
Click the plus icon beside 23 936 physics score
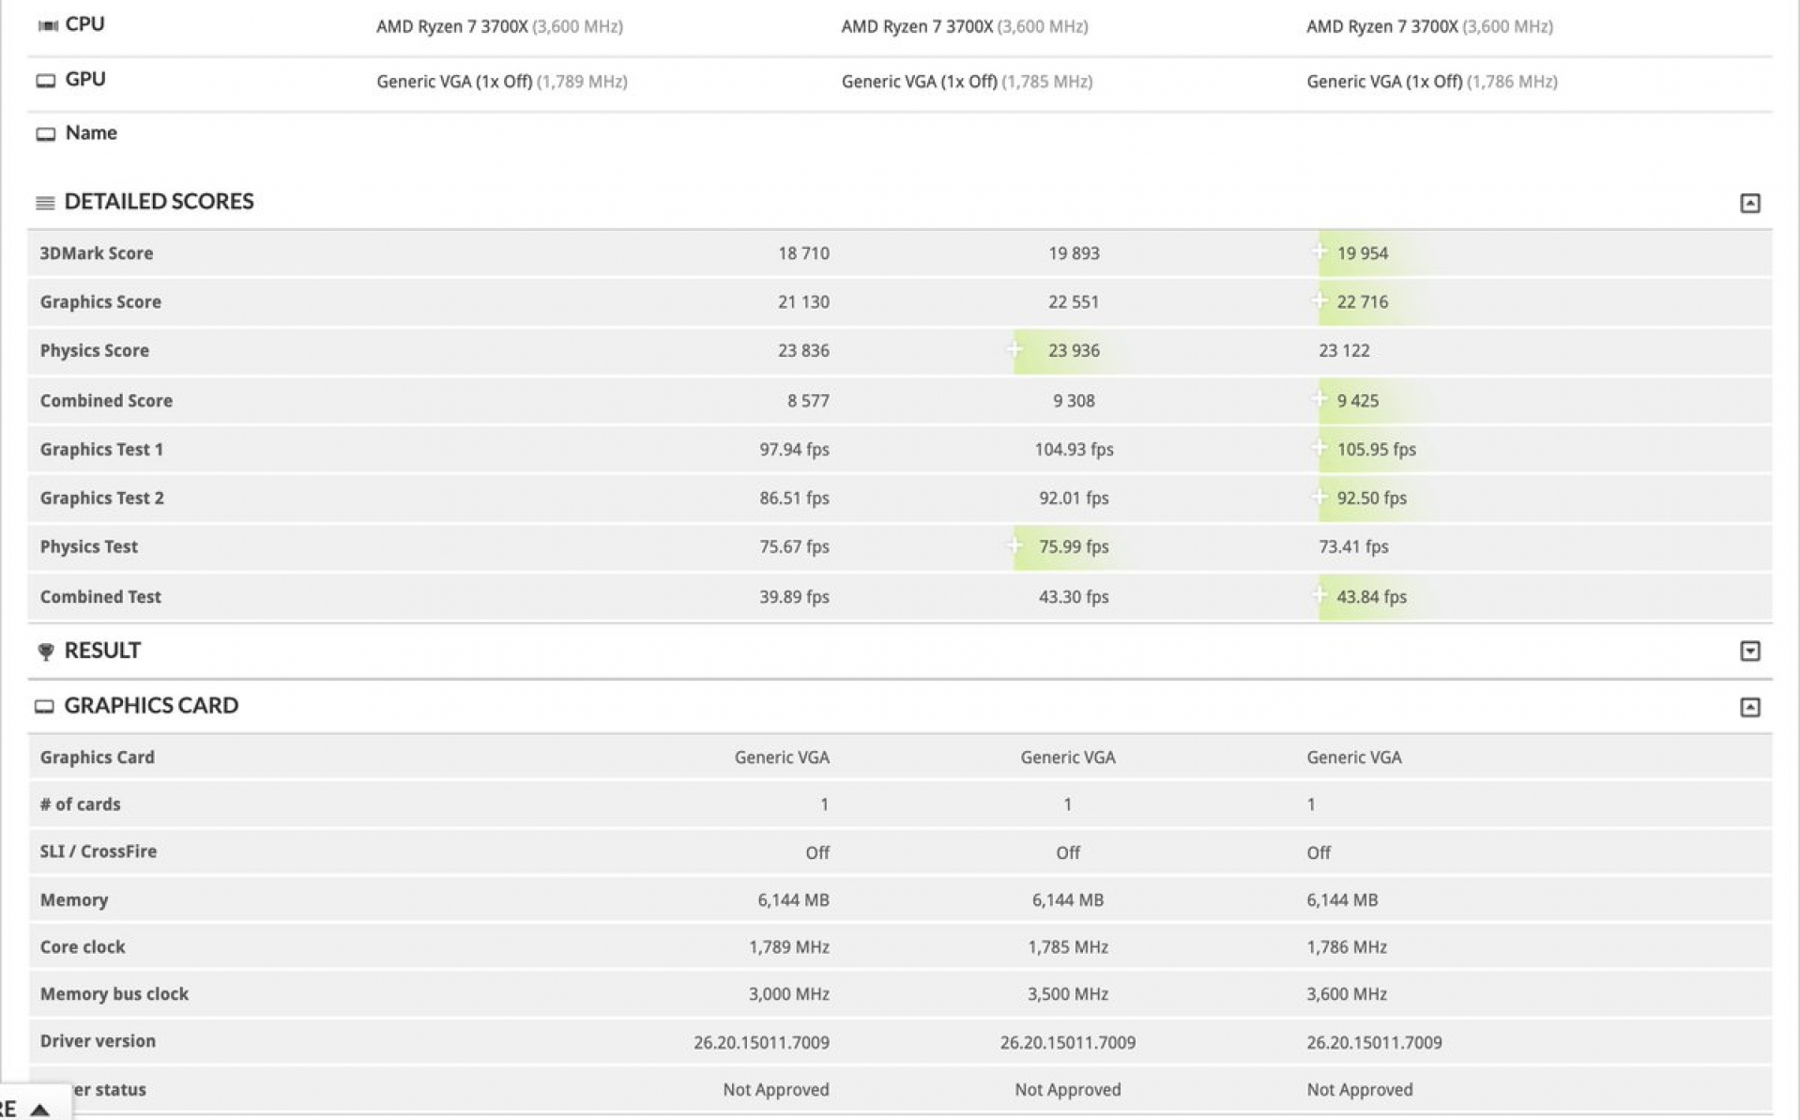click(1014, 349)
